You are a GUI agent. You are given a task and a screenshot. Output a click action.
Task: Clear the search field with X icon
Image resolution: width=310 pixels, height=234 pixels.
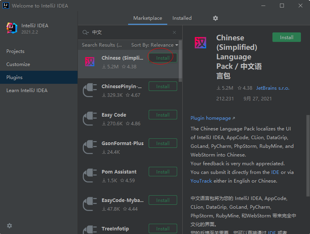tap(174, 32)
